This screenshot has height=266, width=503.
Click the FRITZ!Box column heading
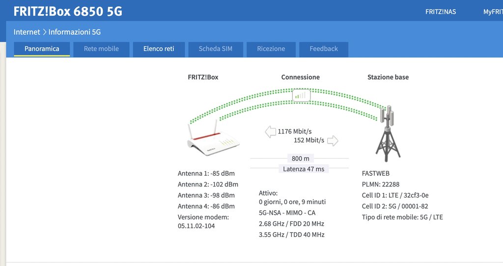[203, 77]
